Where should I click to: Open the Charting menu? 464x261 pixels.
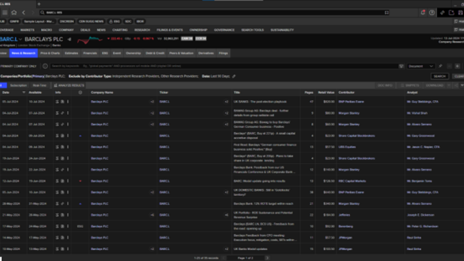tap(120, 29)
